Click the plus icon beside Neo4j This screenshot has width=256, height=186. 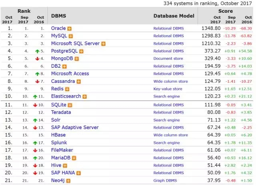pos(68,181)
